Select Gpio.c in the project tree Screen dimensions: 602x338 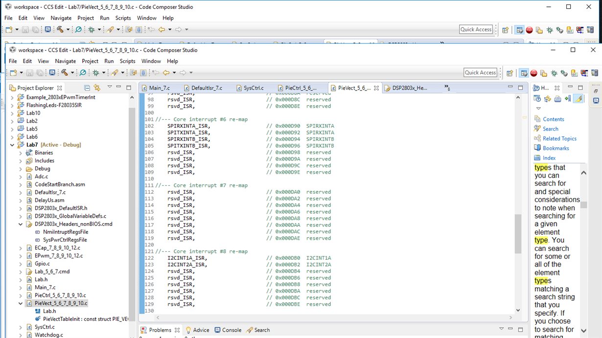pos(42,264)
